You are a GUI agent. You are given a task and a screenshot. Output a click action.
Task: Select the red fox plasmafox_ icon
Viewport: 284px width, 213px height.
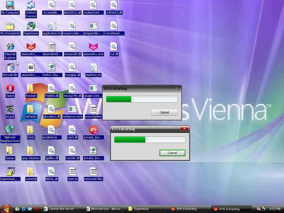(x=31, y=47)
